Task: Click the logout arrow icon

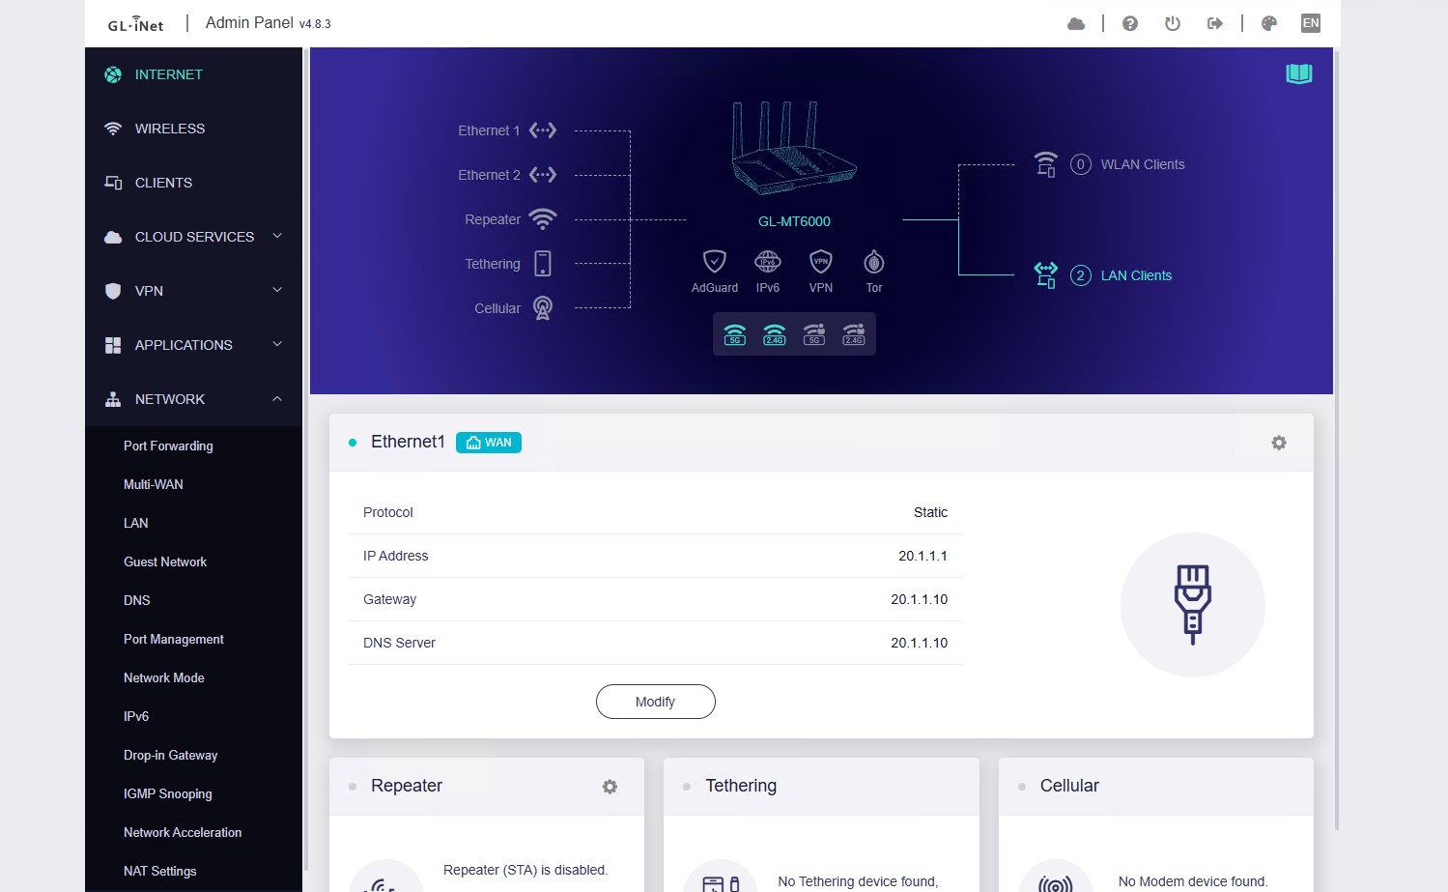Action: 1215,23
